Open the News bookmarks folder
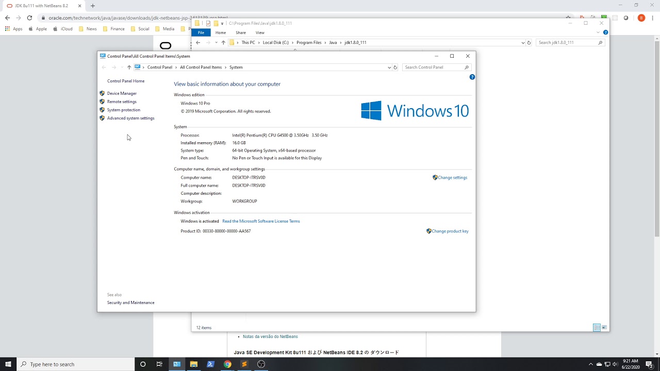 (88, 29)
